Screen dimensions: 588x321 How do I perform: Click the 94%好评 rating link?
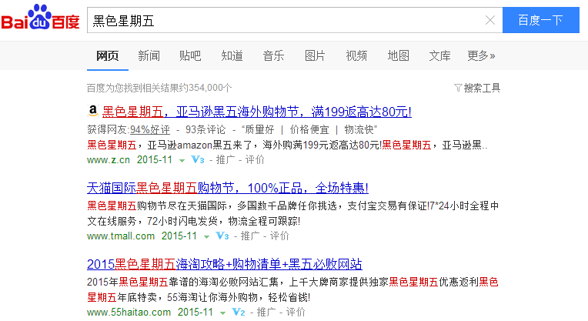pos(149,130)
